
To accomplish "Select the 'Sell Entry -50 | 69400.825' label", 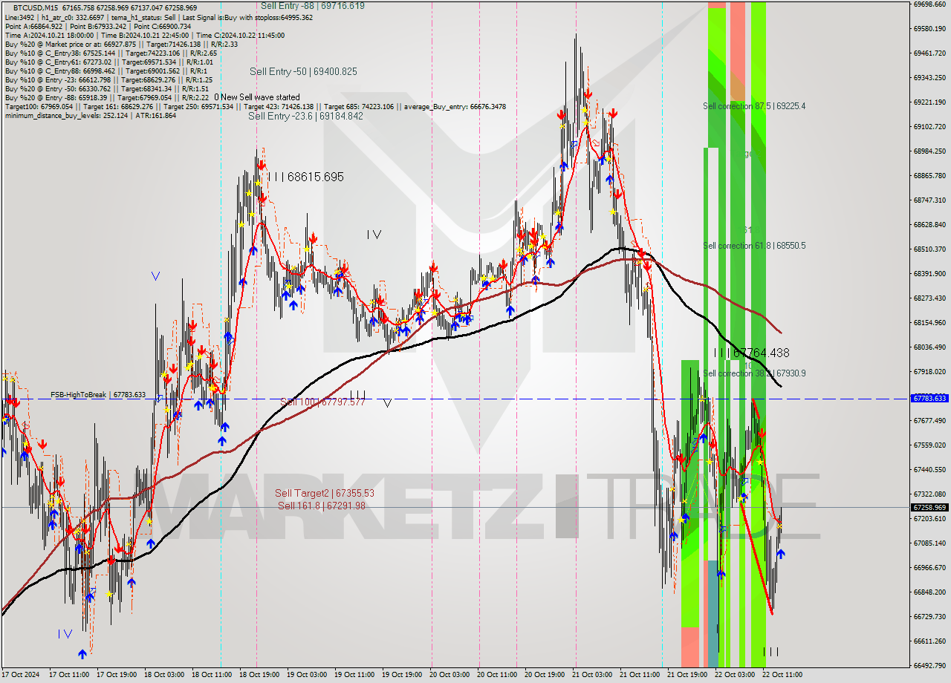I will coord(303,71).
